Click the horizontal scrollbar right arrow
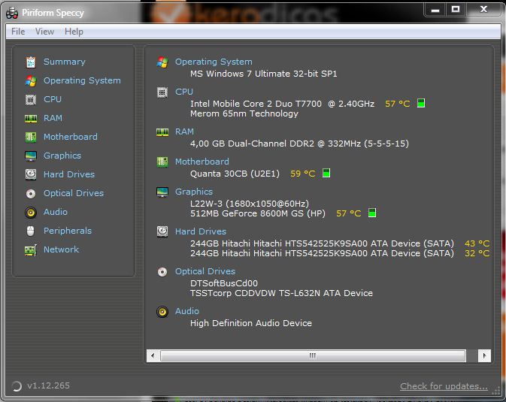Viewport: 506px width, 402px height. (484, 356)
